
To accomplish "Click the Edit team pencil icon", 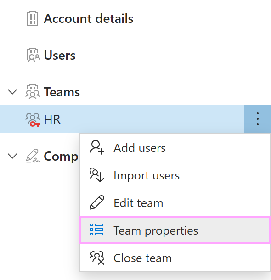I will tap(96, 202).
